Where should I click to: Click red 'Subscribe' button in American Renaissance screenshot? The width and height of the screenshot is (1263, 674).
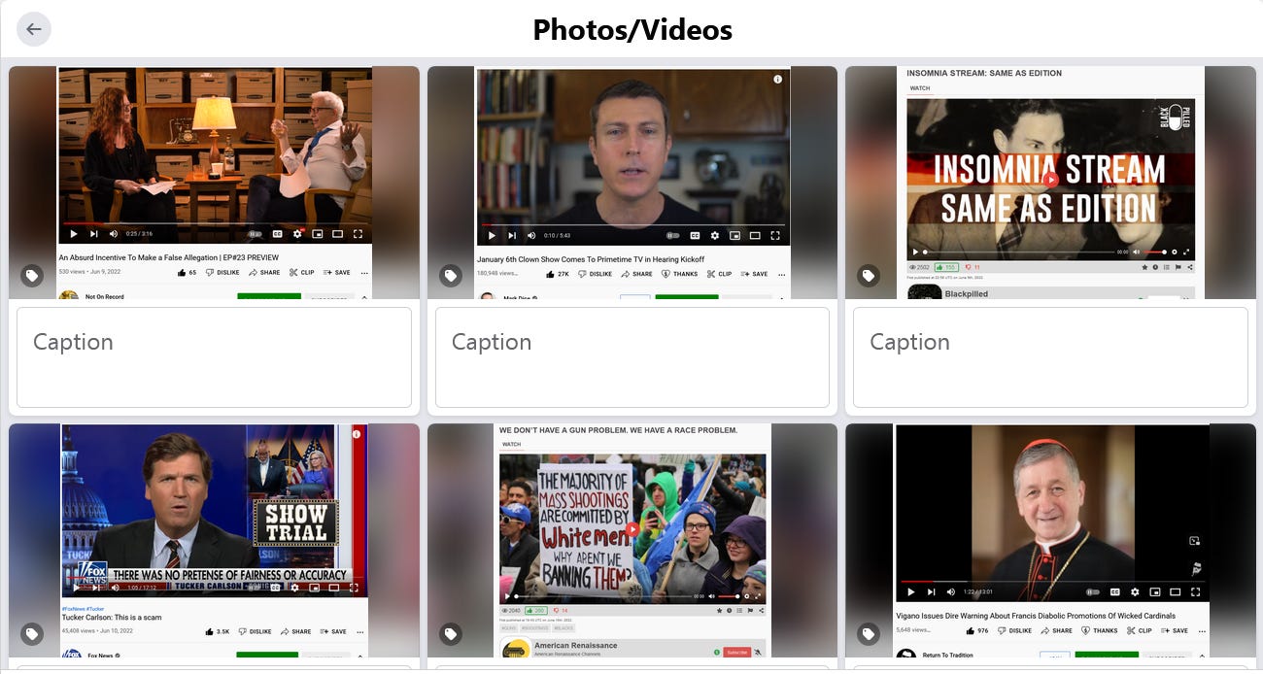click(736, 652)
